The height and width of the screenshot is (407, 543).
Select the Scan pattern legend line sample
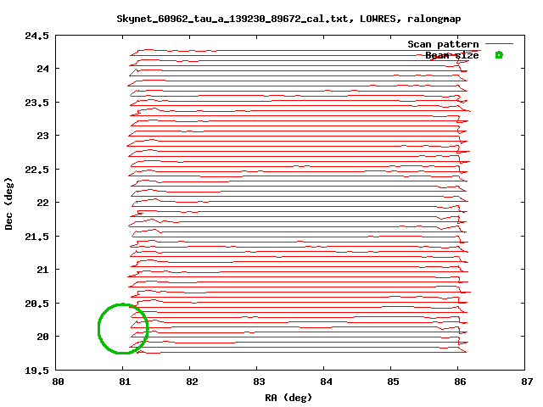(x=499, y=44)
